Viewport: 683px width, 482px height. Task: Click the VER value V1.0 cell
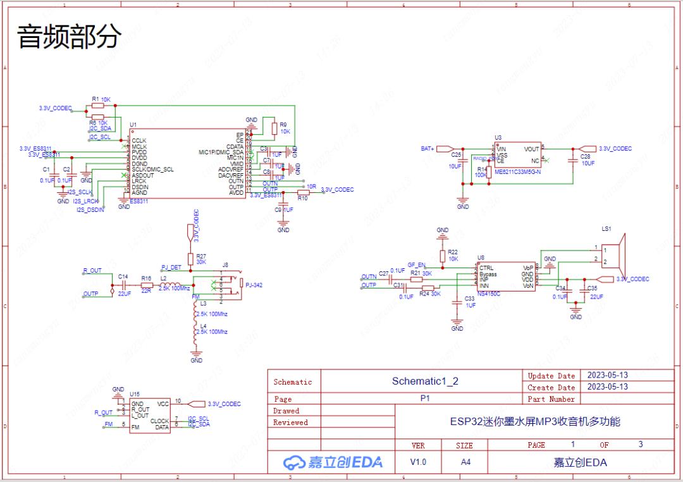coord(418,462)
